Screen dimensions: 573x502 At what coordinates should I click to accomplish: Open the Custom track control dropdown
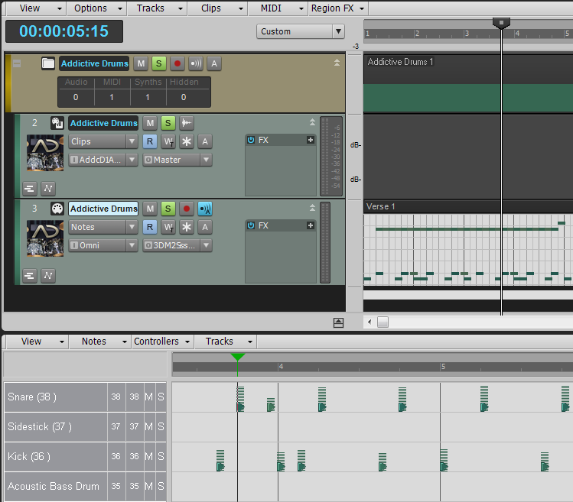[301, 31]
